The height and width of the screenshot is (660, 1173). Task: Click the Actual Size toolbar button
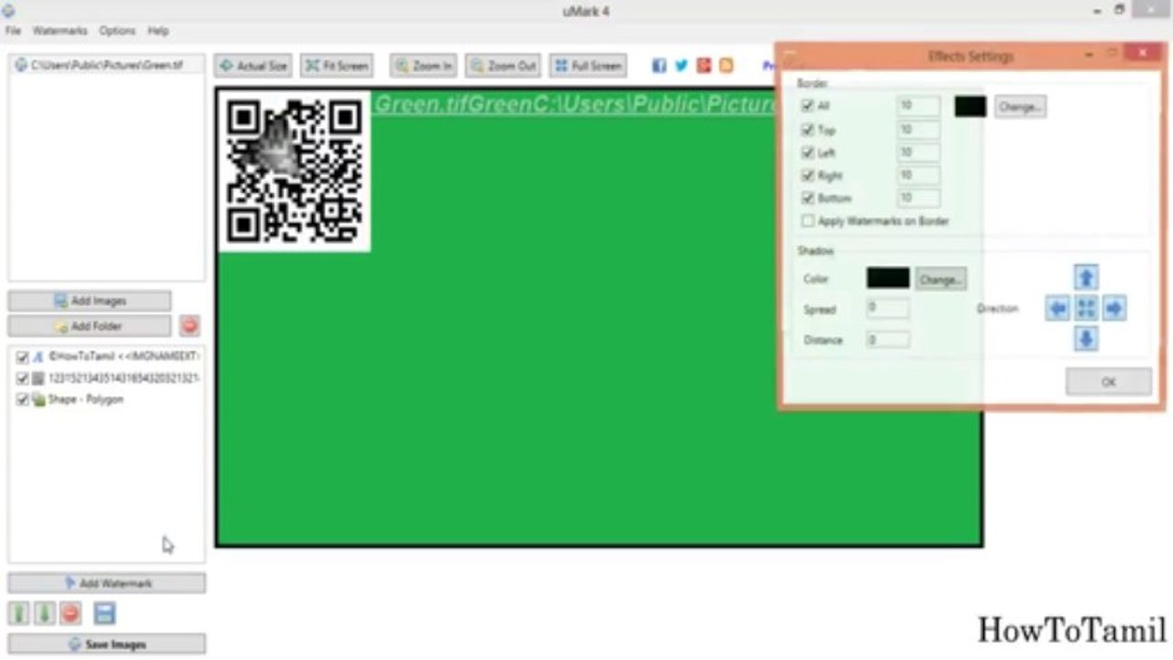[253, 66]
